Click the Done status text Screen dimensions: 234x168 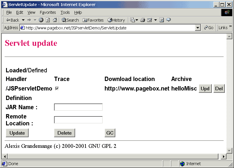(x=13, y=164)
